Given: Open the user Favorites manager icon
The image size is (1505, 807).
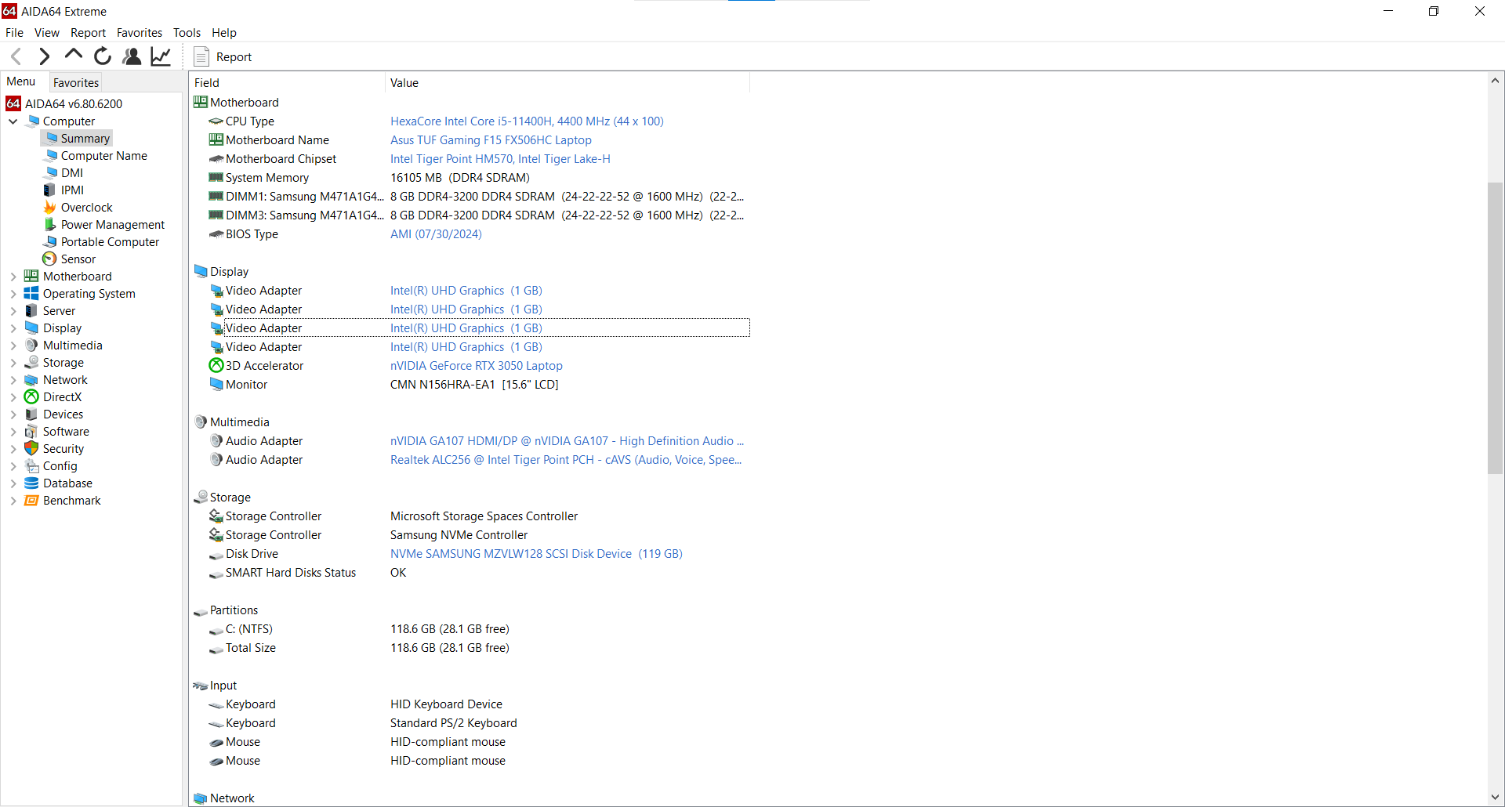Looking at the screenshot, I should 132,56.
